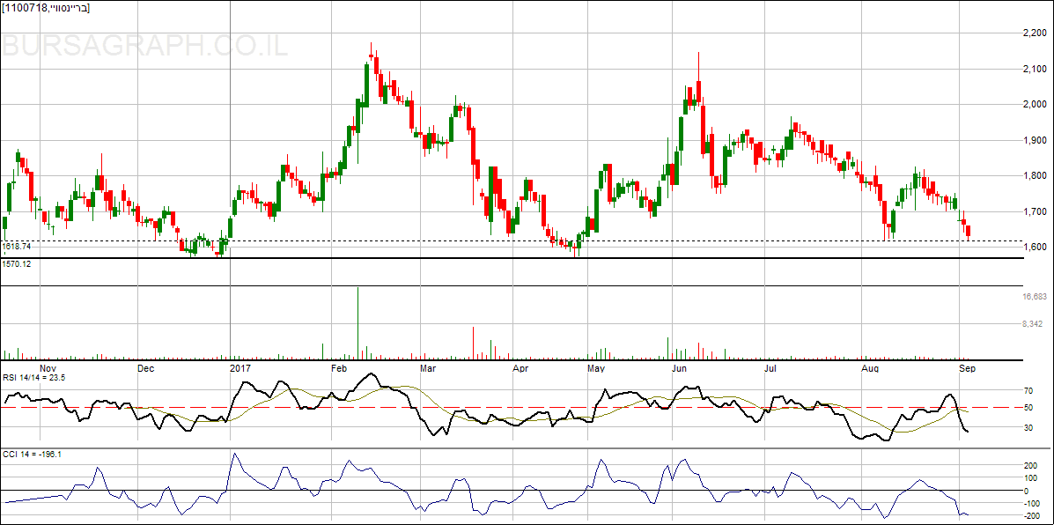This screenshot has height=525, width=1054.
Task: Click the Jun month marker on time axis
Action: coord(679,367)
